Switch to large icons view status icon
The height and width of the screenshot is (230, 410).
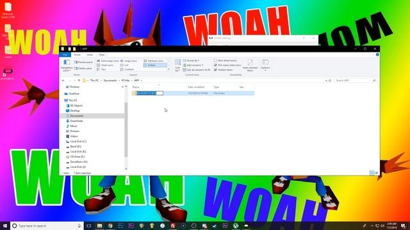tap(377, 172)
